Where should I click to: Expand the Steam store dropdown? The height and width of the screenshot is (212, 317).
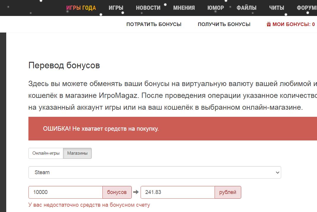point(155,172)
